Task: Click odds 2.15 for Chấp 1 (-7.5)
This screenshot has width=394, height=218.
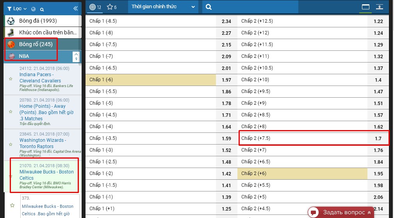Action: (x=226, y=45)
